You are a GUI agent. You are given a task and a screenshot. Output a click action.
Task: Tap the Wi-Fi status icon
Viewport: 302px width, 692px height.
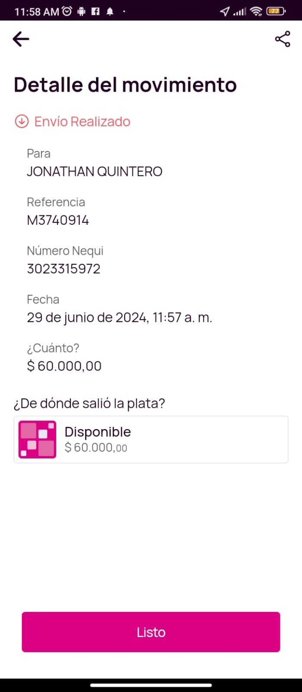point(256,11)
